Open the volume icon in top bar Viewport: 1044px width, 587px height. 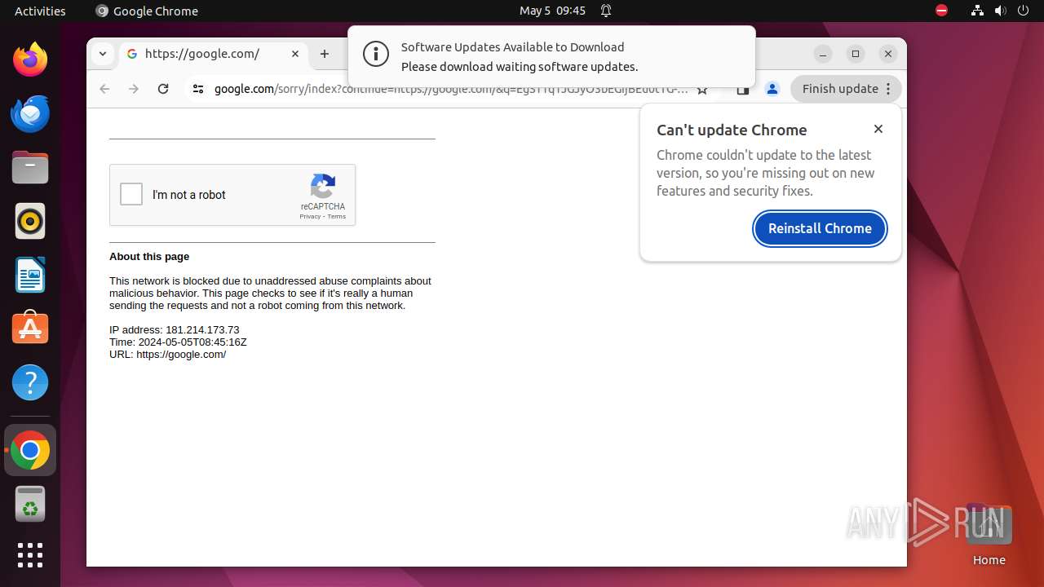pos(1000,11)
